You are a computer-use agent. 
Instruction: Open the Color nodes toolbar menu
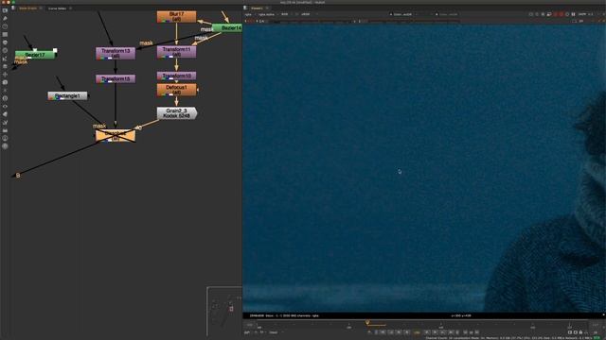[5, 42]
